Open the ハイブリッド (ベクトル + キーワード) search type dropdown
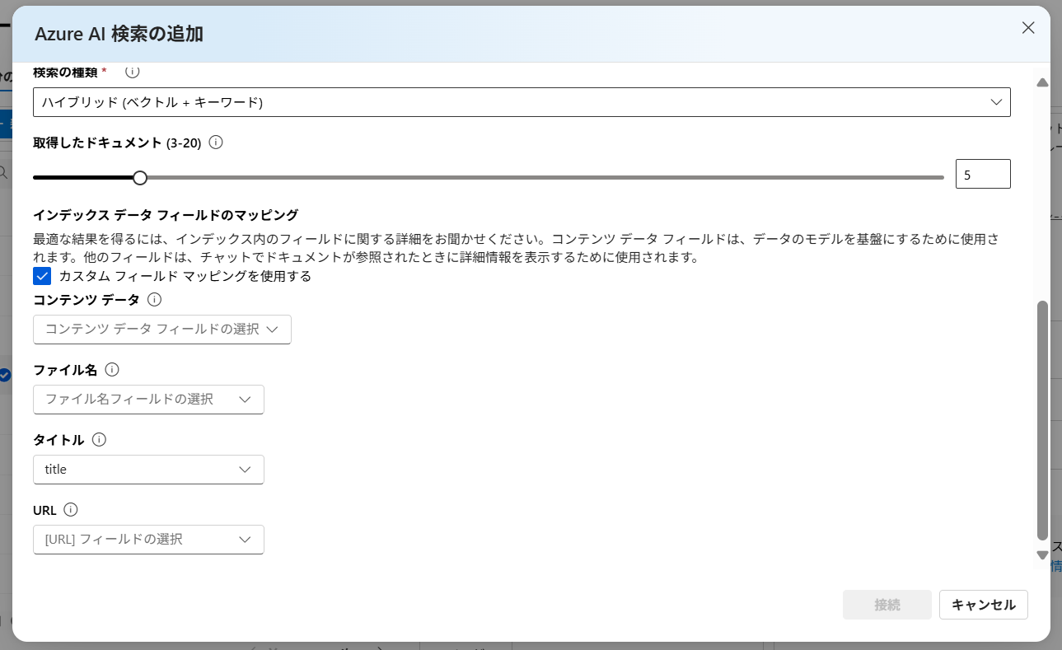 coord(522,102)
